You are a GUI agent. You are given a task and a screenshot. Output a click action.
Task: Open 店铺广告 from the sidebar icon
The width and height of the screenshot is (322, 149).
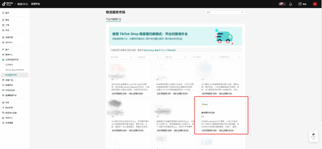pos(3,80)
